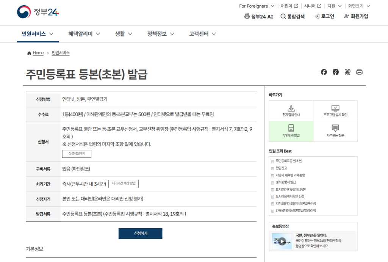Open 통합검색 using the magnifier icon

[293, 16]
